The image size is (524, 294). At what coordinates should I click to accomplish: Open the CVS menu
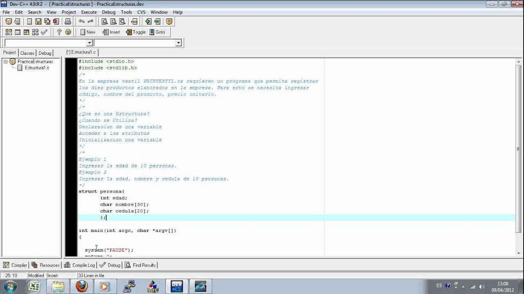pyautogui.click(x=141, y=12)
